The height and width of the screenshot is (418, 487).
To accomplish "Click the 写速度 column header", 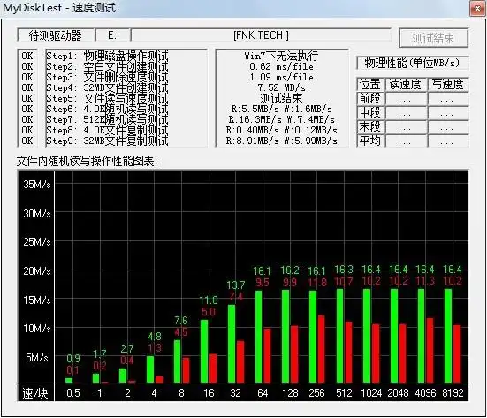I will pyautogui.click(x=448, y=84).
